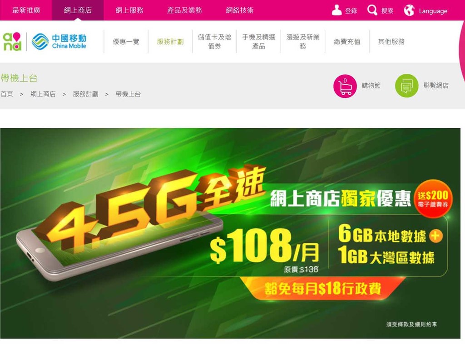Open the Language globe icon
Image resolution: width=465 pixels, height=348 pixels.
tap(409, 10)
